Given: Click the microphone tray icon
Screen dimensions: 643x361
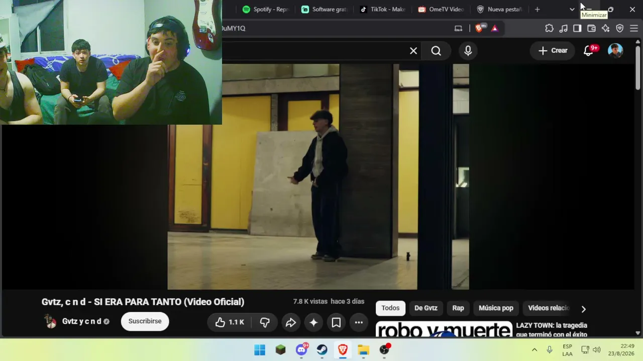Looking at the screenshot, I should pyautogui.click(x=550, y=350).
